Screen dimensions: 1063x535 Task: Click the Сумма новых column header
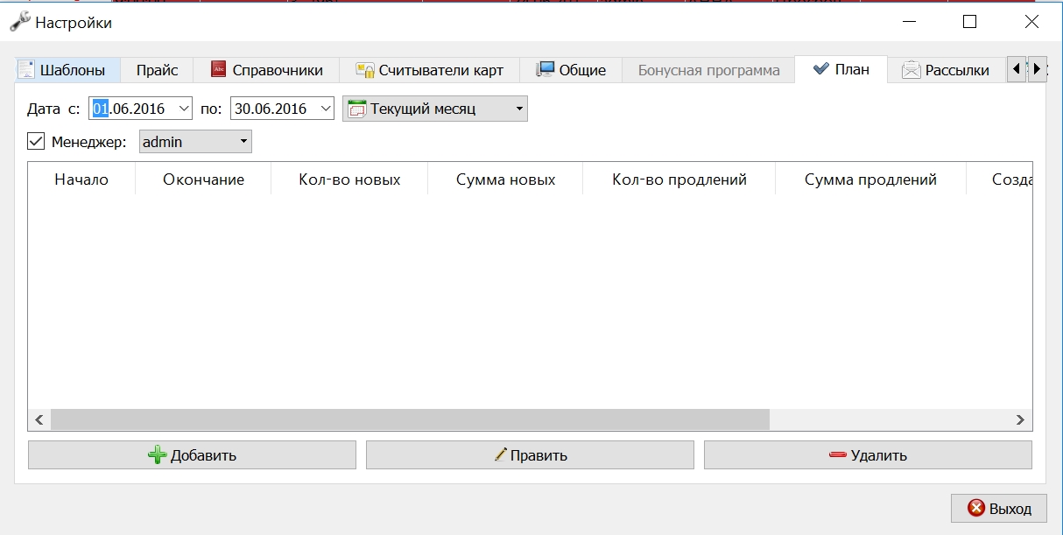[x=505, y=180]
